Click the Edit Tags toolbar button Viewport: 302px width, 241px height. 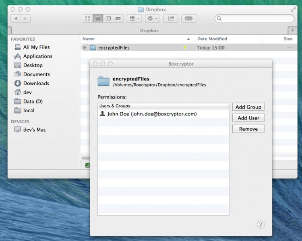click(x=188, y=19)
